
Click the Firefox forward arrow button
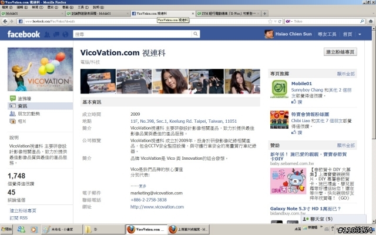[x=11, y=21]
